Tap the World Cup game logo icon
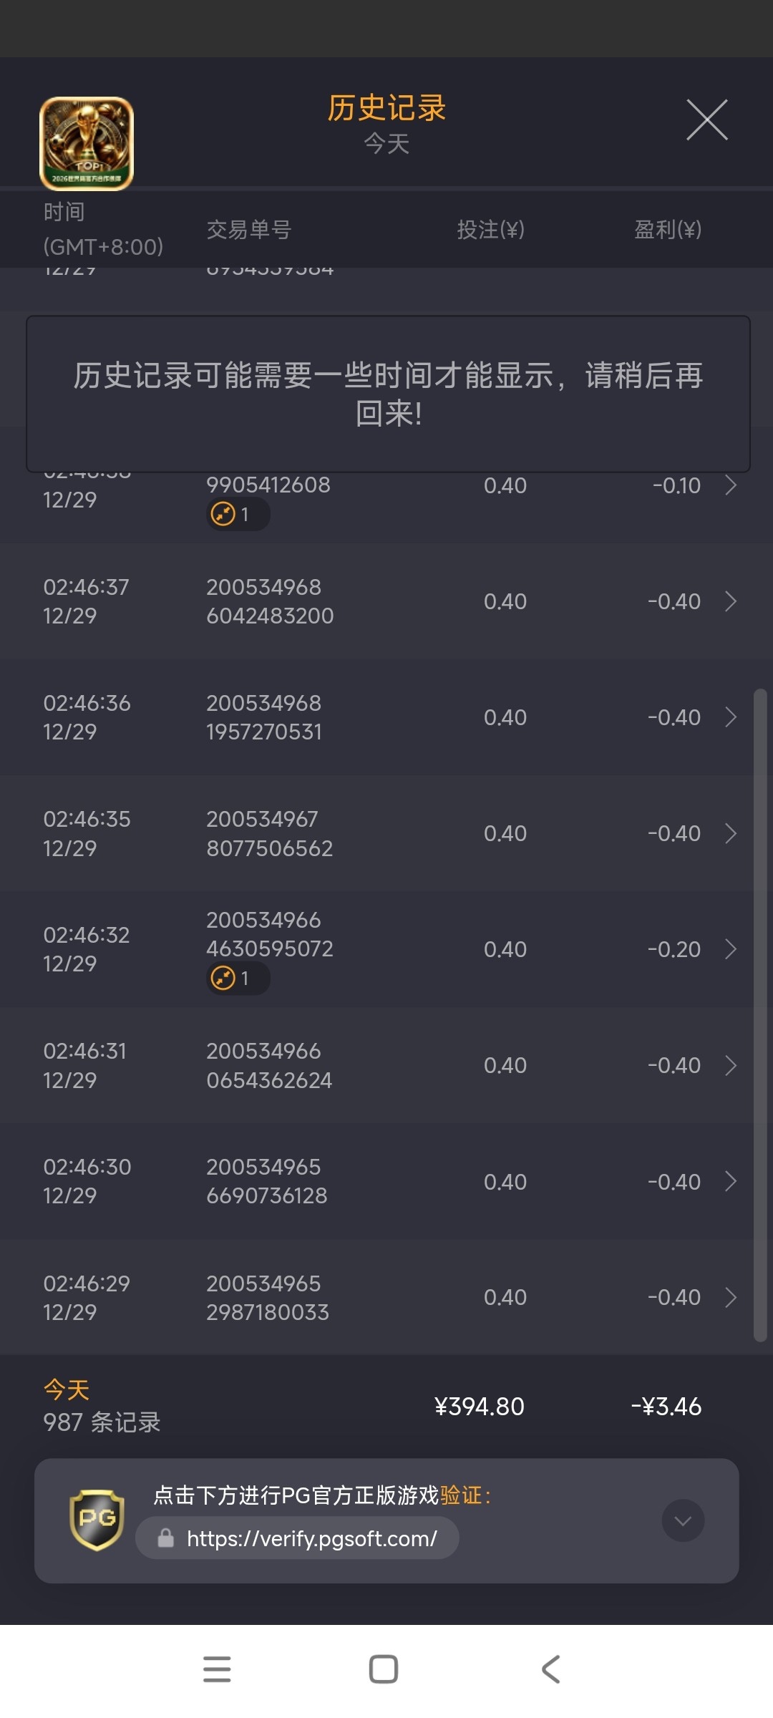Viewport: 773px width, 1718px height. [87, 144]
